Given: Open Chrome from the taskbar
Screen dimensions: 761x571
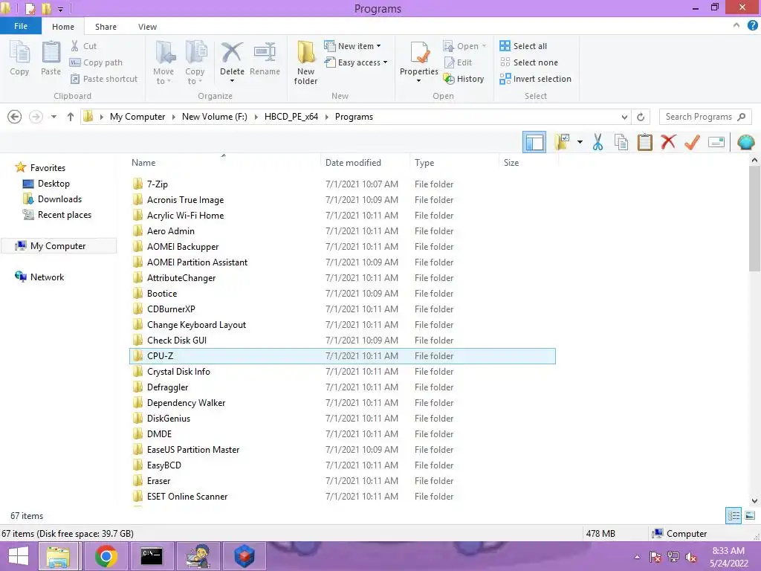Looking at the screenshot, I should pyautogui.click(x=106, y=556).
